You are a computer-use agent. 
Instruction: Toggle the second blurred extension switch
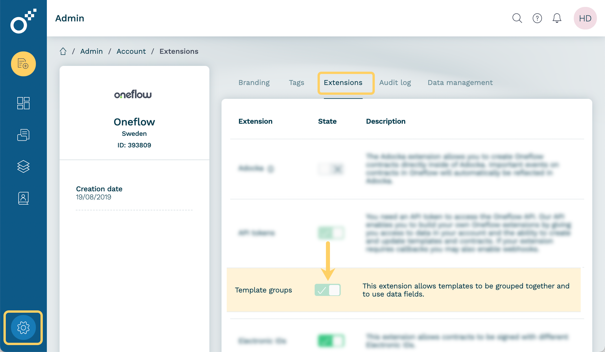pyautogui.click(x=331, y=233)
